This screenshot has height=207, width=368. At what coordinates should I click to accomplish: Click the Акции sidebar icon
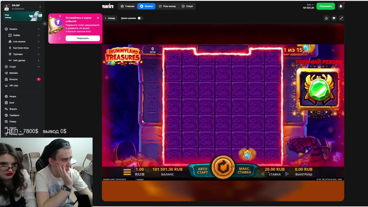[x=6, y=96]
